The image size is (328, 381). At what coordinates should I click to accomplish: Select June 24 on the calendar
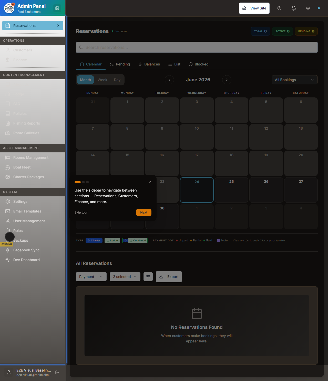(x=197, y=190)
